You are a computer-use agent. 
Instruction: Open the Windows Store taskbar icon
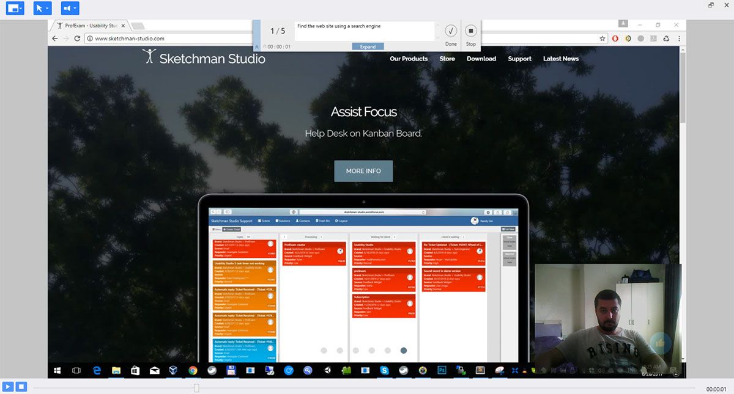[x=135, y=370]
